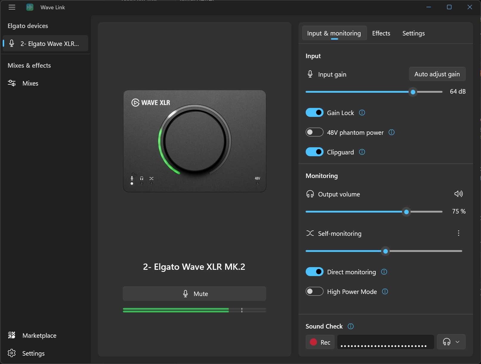Click the 64 dB gain value
This screenshot has width=481, height=364.
[x=458, y=92]
